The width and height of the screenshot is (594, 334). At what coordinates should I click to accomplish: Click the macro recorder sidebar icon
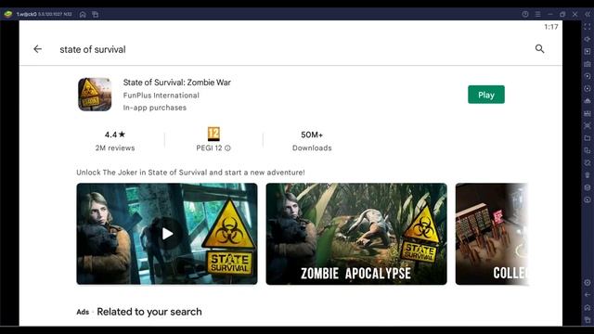(x=588, y=113)
